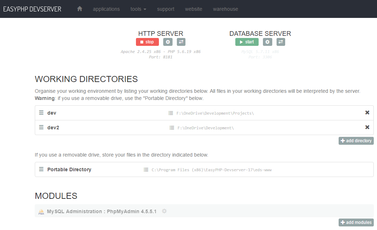This screenshot has width=377, height=230.
Task: Click the add directory button
Action: (x=356, y=140)
